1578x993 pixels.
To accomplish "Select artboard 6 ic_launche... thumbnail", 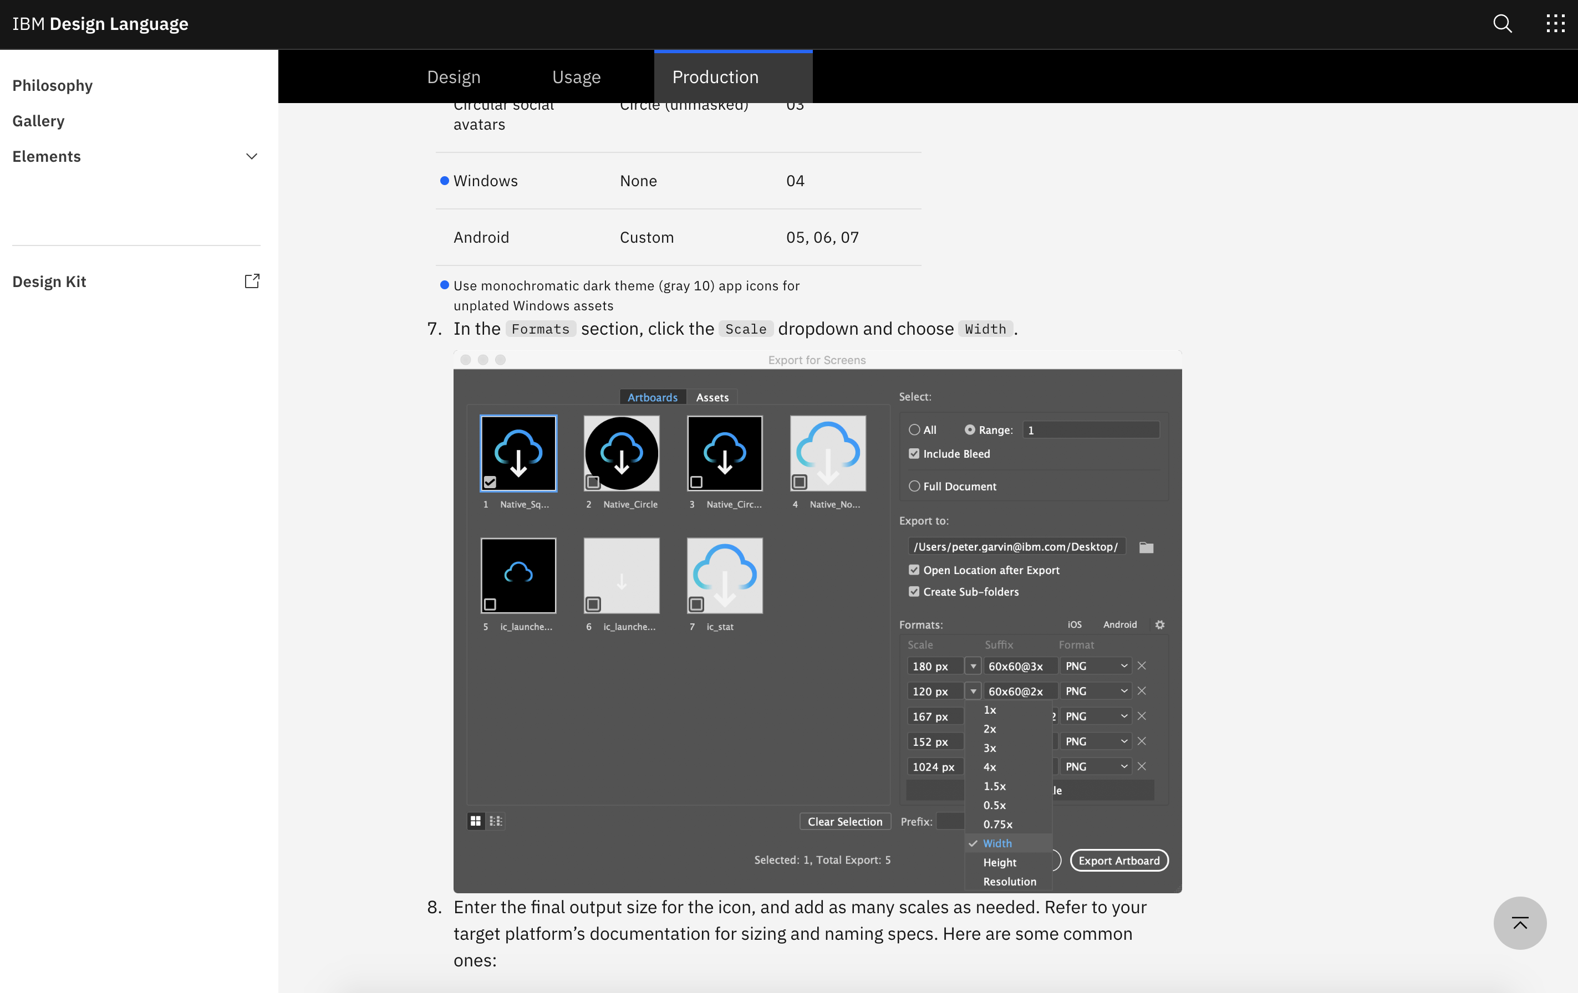I will 621,576.
